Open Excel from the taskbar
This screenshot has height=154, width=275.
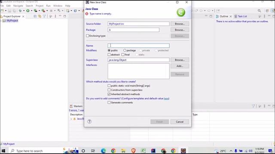pos(143,151)
